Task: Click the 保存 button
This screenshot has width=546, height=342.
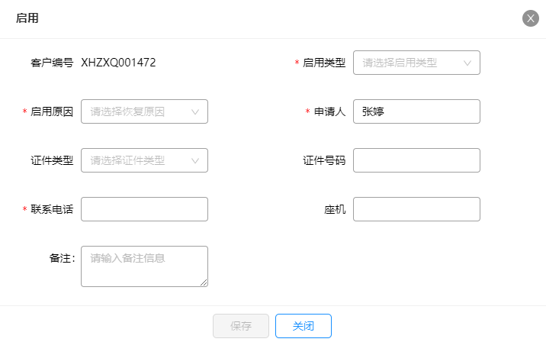Action: pyautogui.click(x=241, y=326)
